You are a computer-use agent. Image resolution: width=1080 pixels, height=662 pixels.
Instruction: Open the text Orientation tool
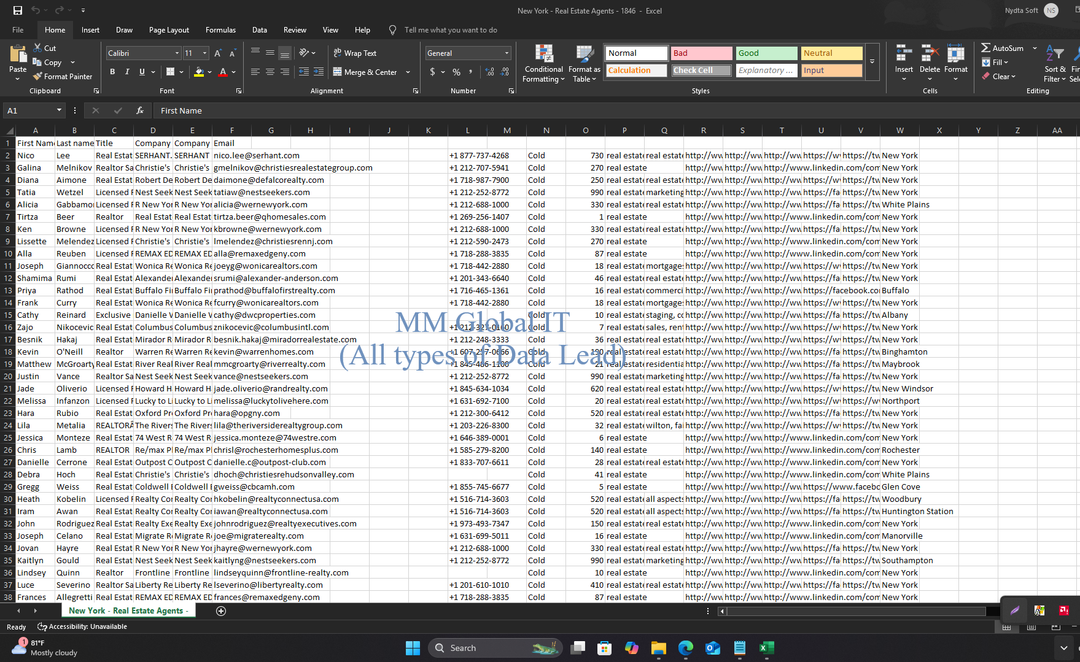pos(304,53)
